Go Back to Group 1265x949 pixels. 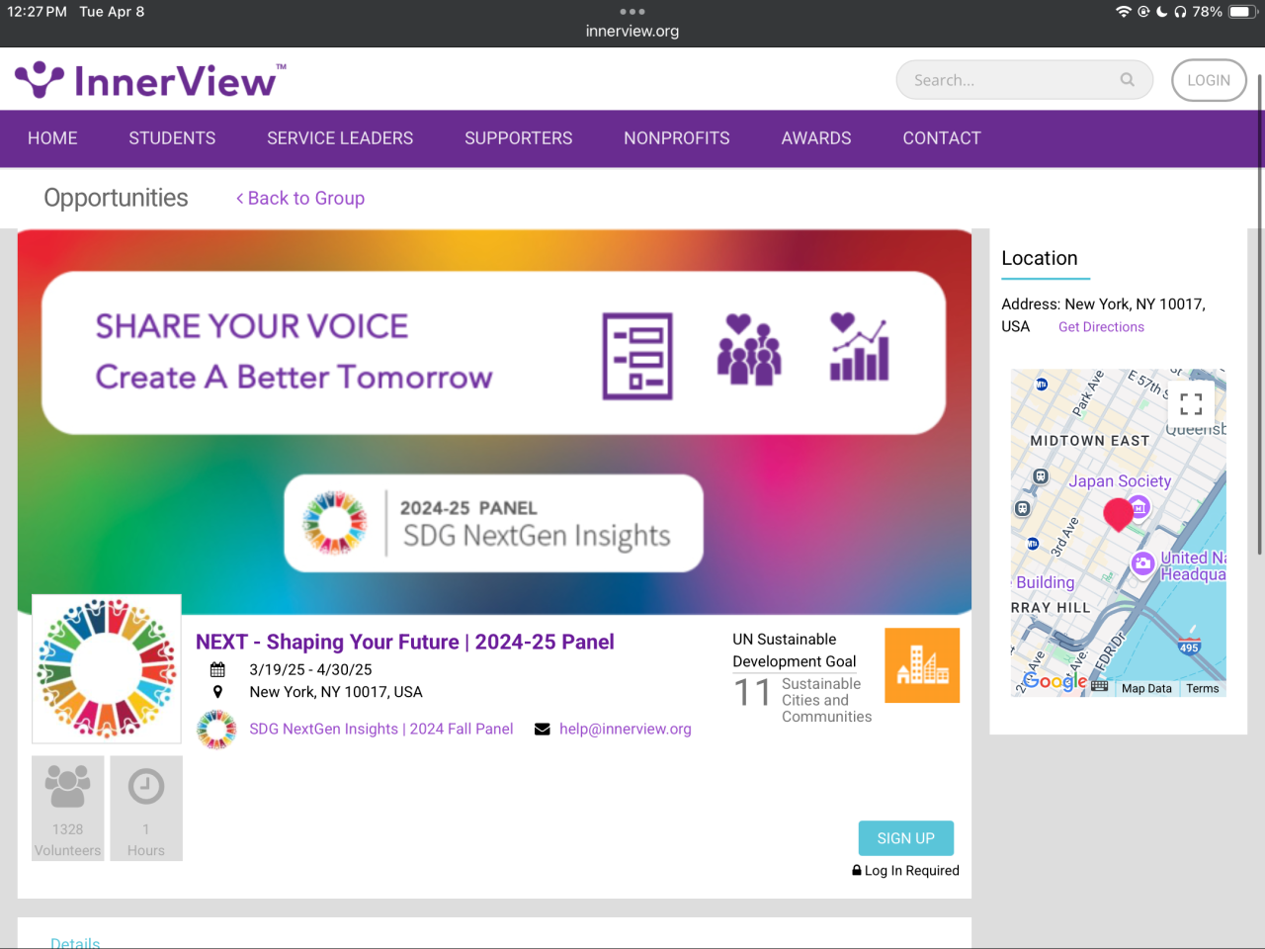point(300,198)
